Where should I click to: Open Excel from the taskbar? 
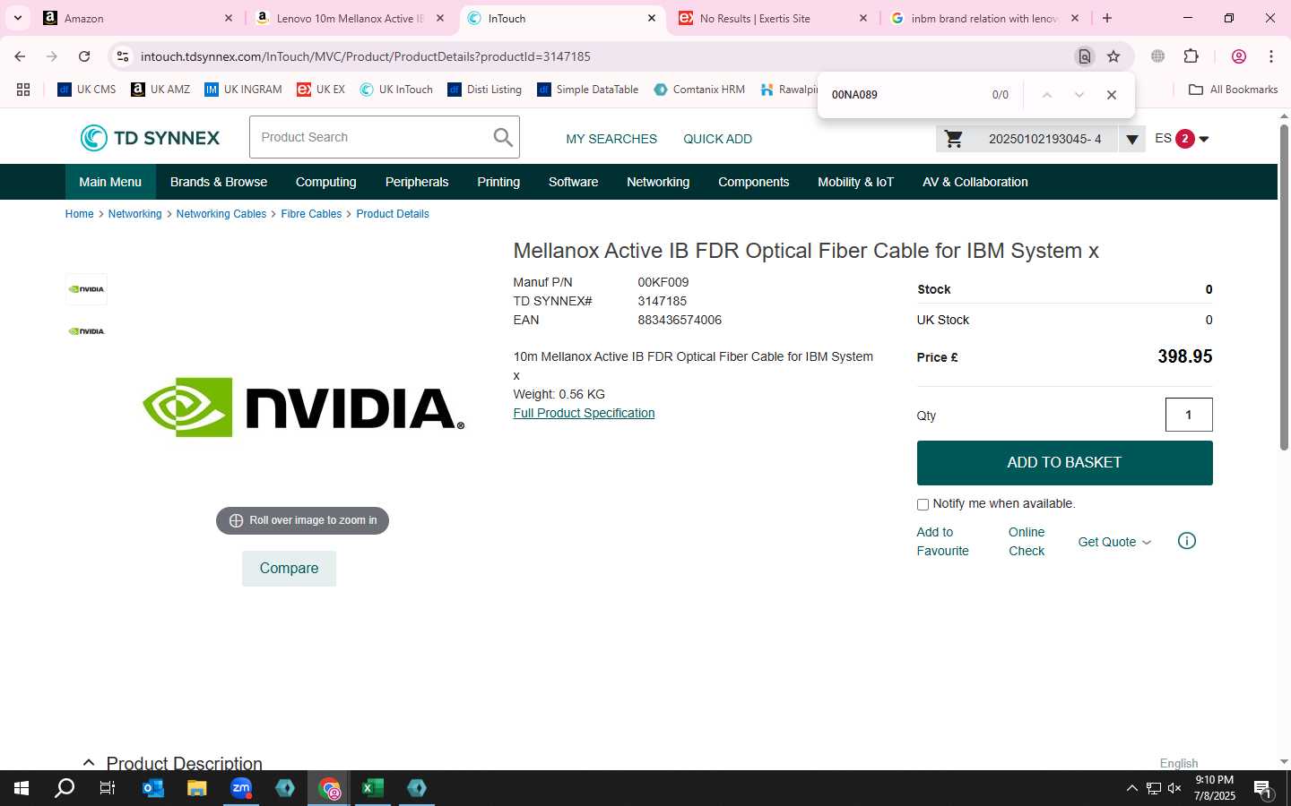coord(372,788)
